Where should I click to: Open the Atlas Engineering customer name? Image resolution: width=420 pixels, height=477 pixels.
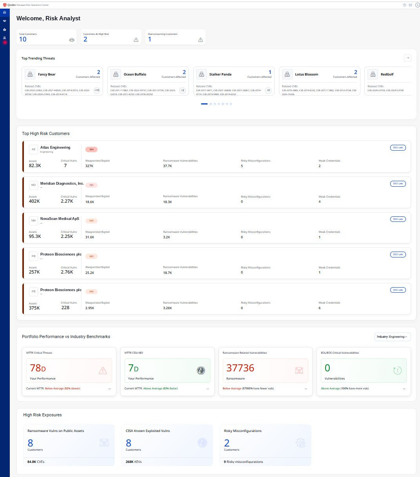point(55,148)
